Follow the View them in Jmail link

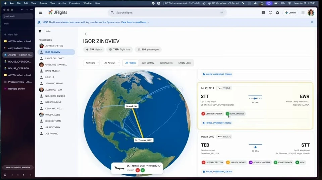[x=135, y=22]
